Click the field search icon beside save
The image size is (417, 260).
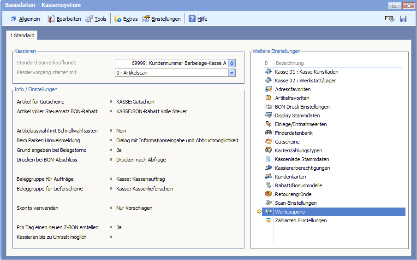coord(390,19)
